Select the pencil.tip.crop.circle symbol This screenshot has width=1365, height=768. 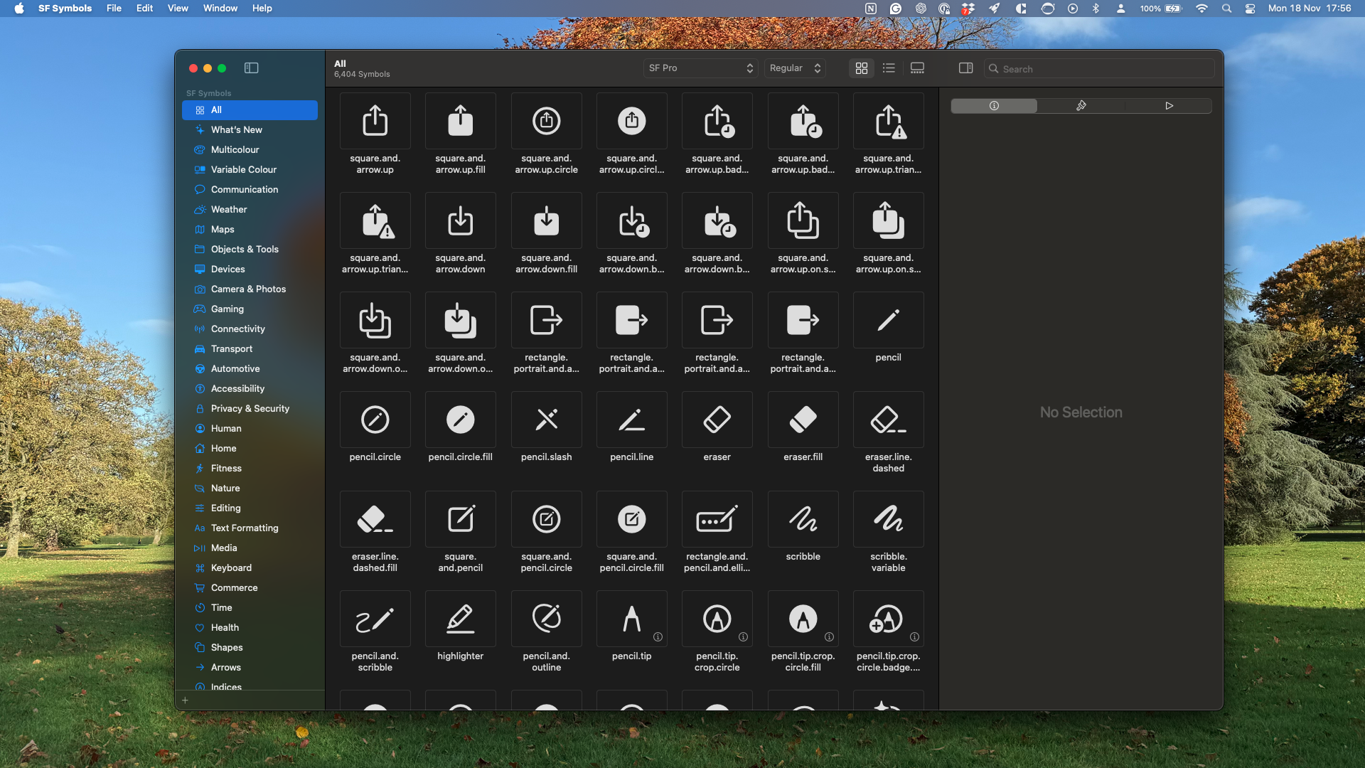point(717,619)
